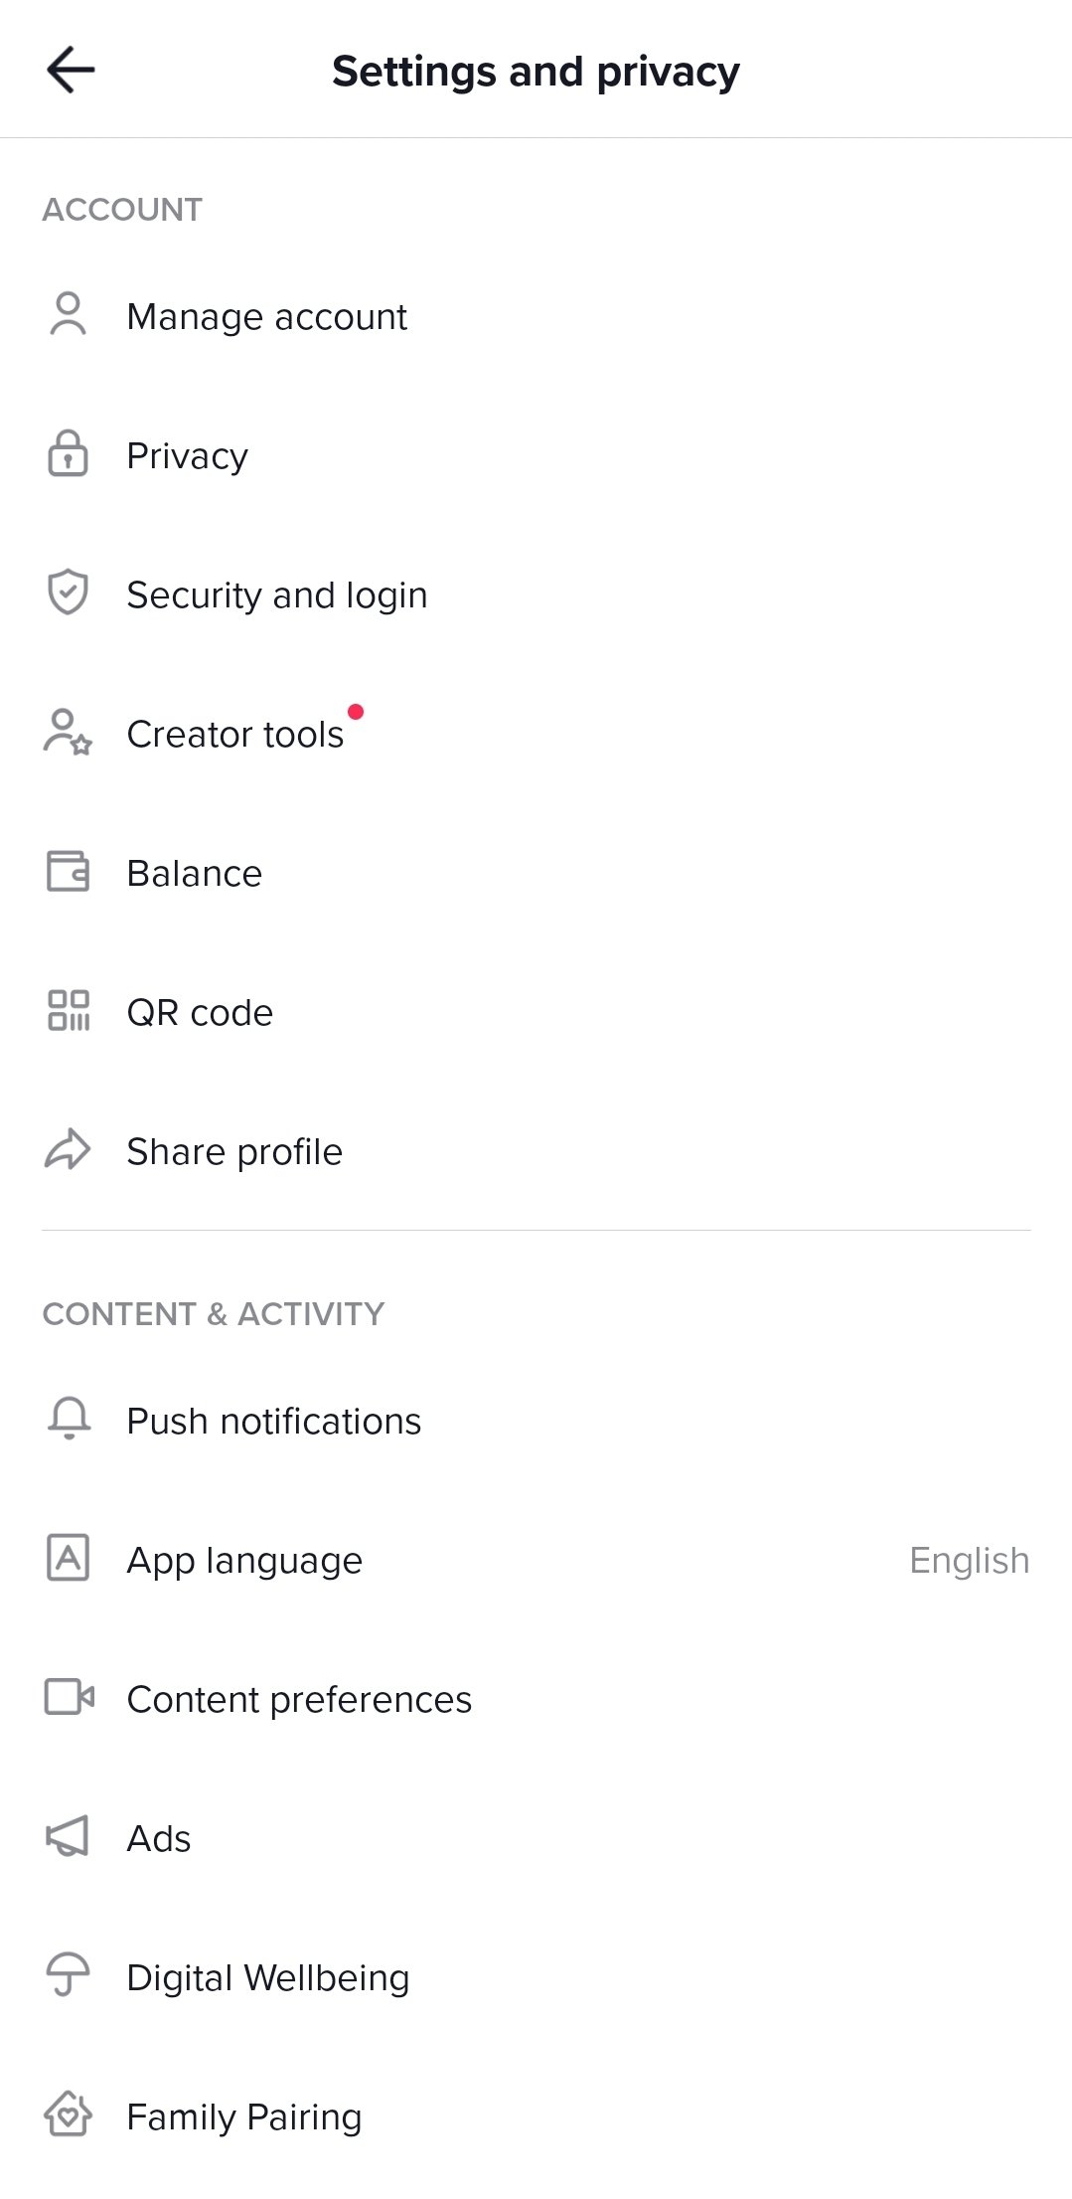Image resolution: width=1072 pixels, height=2199 pixels.
Task: Open Security and login settings
Action: pos(276,595)
